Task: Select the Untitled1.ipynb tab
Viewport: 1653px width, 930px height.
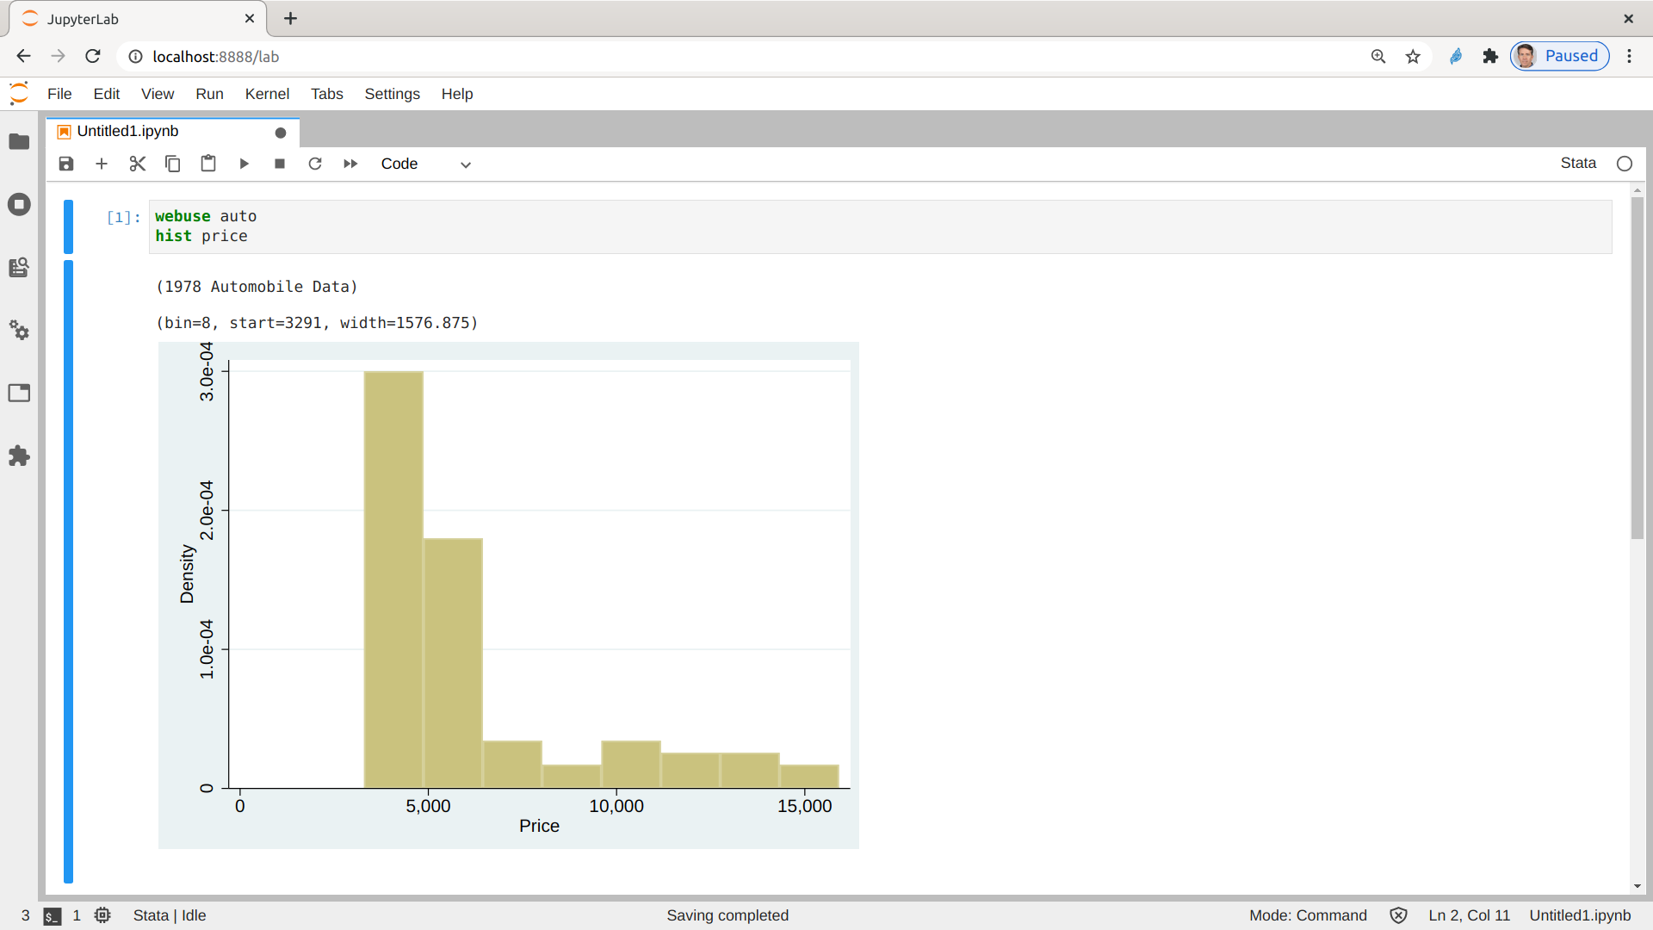Action: coord(129,131)
